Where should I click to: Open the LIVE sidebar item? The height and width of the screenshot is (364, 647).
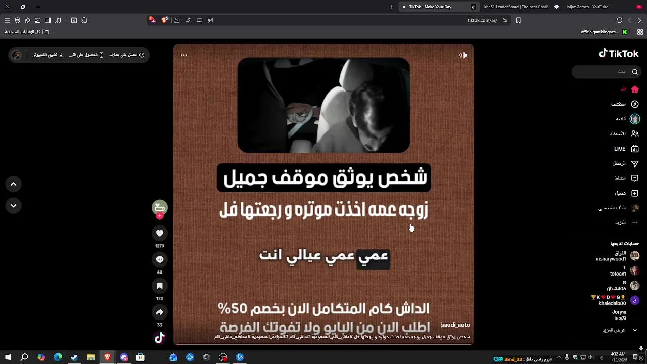coord(626,149)
